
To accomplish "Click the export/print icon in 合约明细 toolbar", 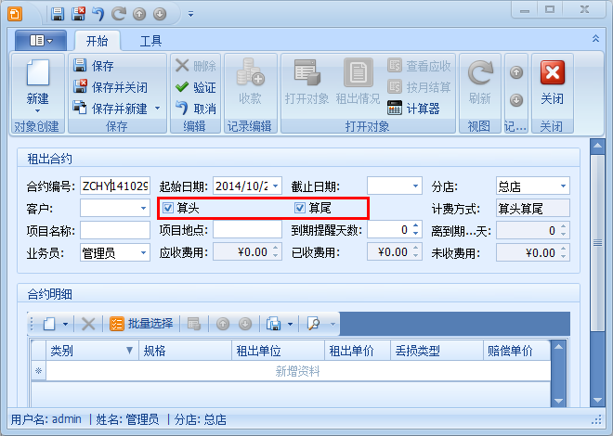I will (x=274, y=324).
